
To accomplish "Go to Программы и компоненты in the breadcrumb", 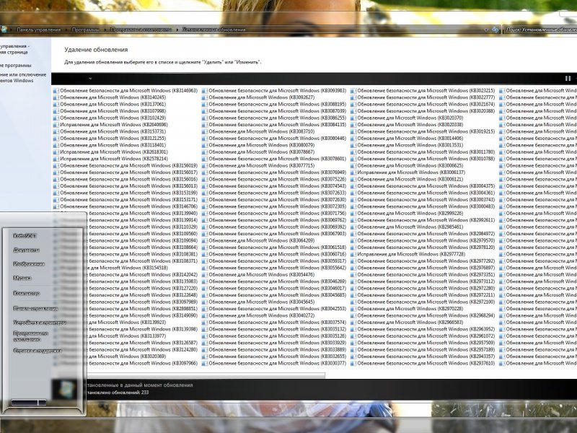I will pyautogui.click(x=141, y=30).
